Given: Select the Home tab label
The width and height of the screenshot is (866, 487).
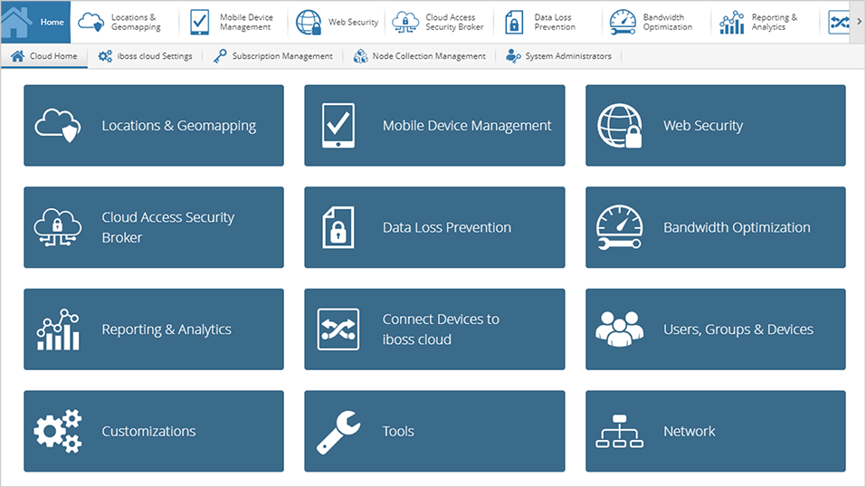Looking at the screenshot, I should click(52, 22).
